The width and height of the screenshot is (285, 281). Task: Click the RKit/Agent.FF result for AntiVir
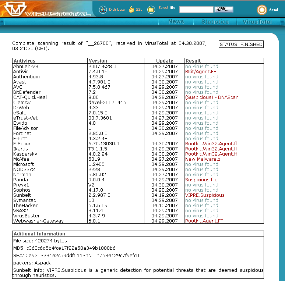click(x=200, y=71)
